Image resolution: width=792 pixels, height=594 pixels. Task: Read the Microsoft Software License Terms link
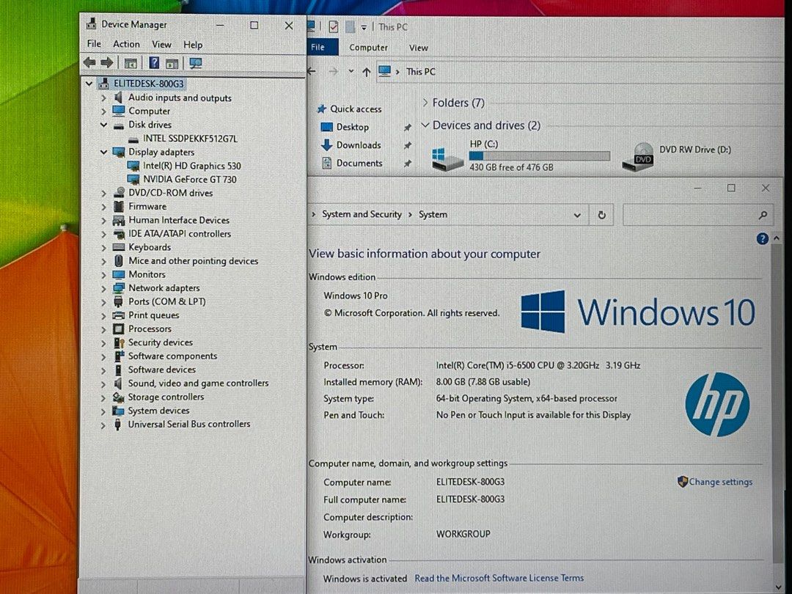coord(499,578)
